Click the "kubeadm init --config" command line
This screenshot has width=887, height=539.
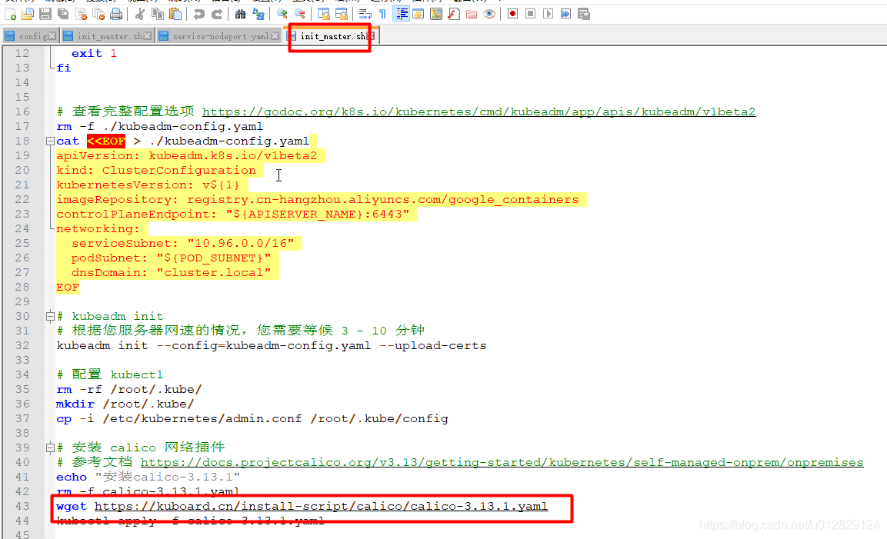(x=271, y=345)
